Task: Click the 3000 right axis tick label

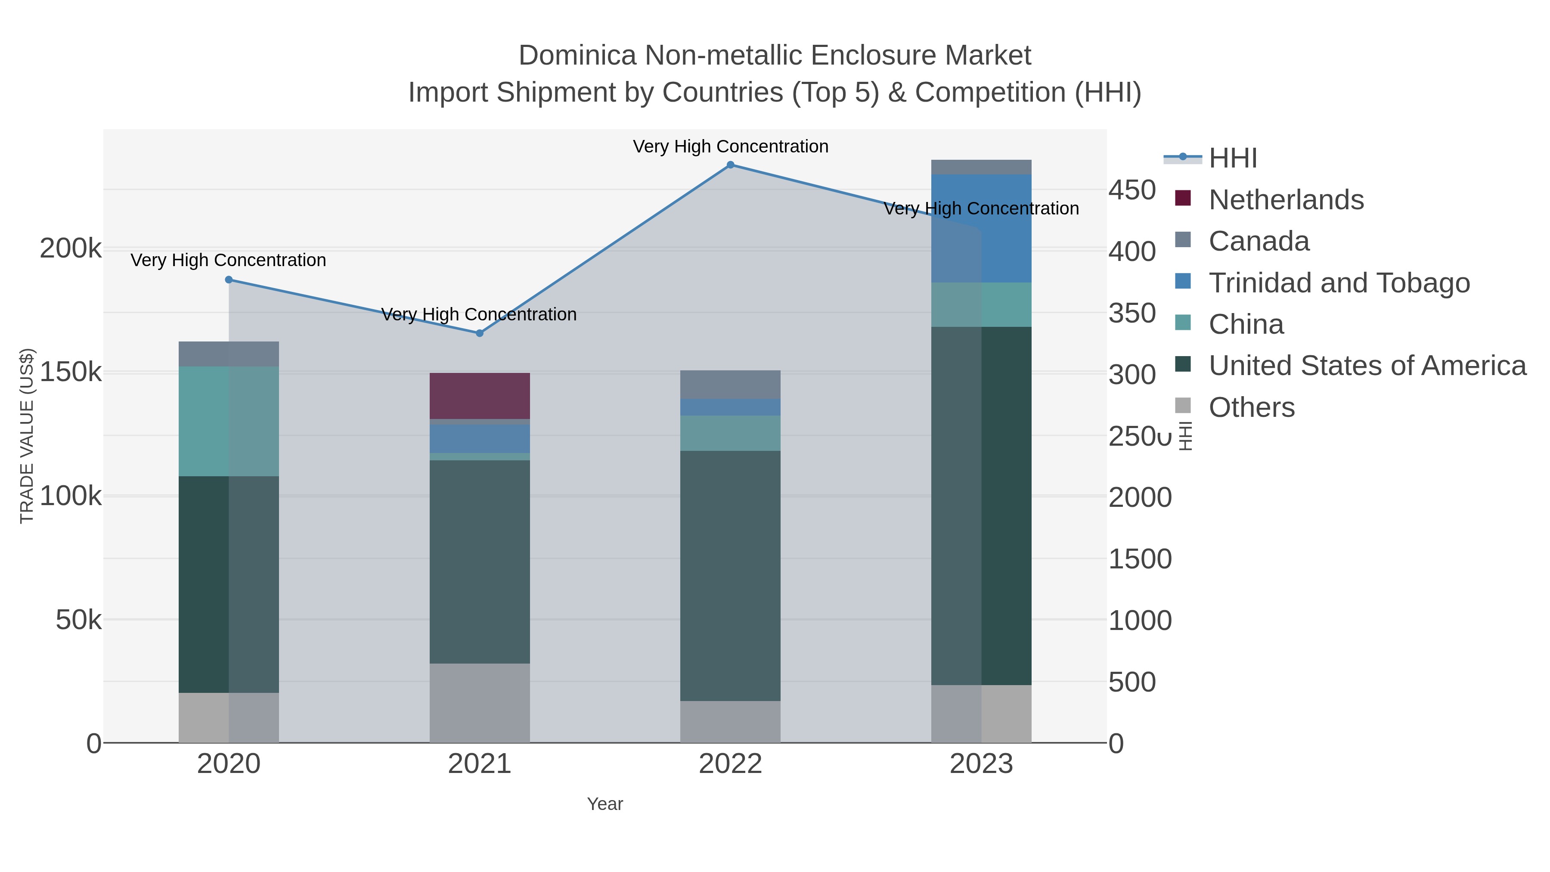Action: (x=1132, y=375)
